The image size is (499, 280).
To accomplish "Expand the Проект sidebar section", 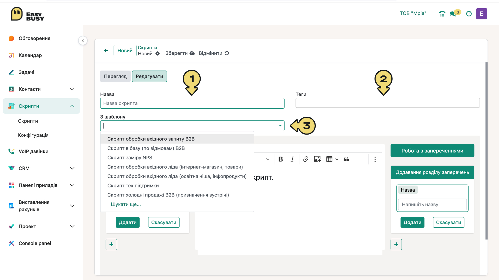I will tap(72, 226).
